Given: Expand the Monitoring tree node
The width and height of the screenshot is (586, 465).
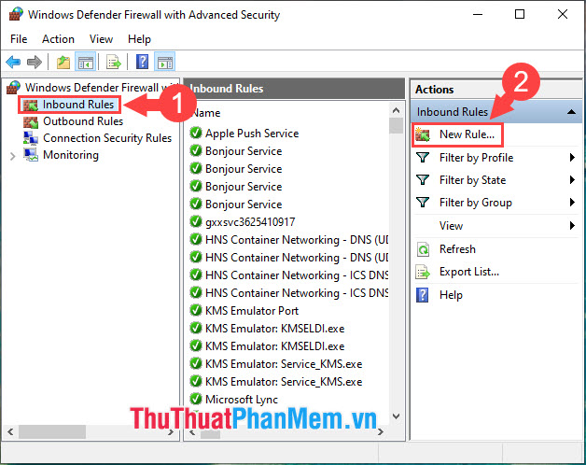Looking at the screenshot, I should coord(13,156).
